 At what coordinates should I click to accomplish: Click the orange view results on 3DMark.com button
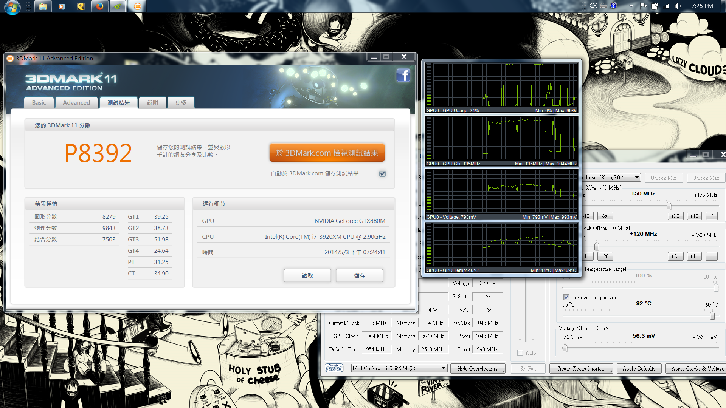[x=327, y=153]
